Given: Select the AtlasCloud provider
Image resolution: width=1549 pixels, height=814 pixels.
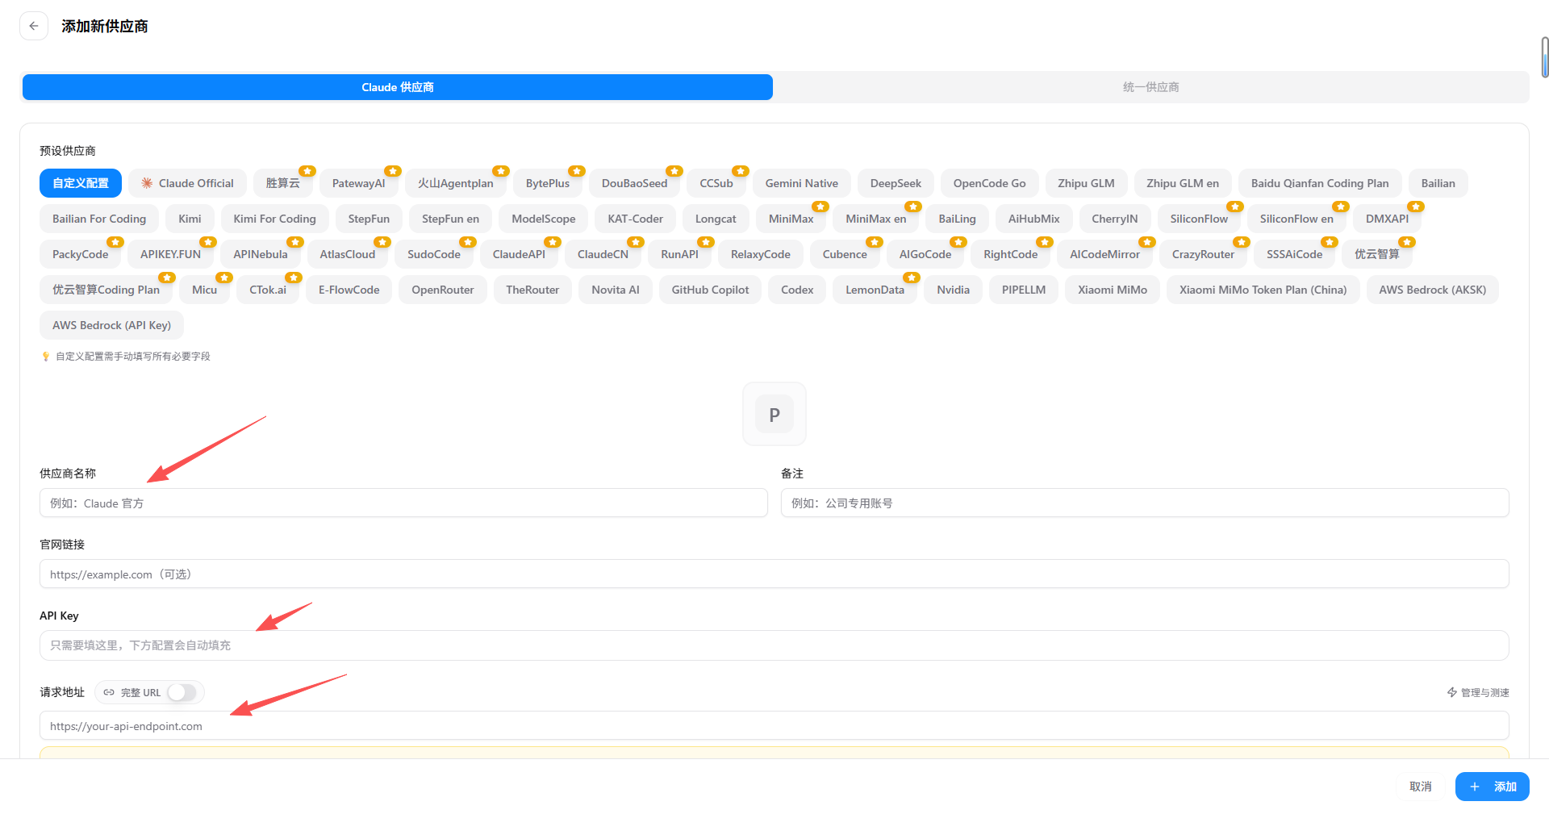Looking at the screenshot, I should click(348, 254).
